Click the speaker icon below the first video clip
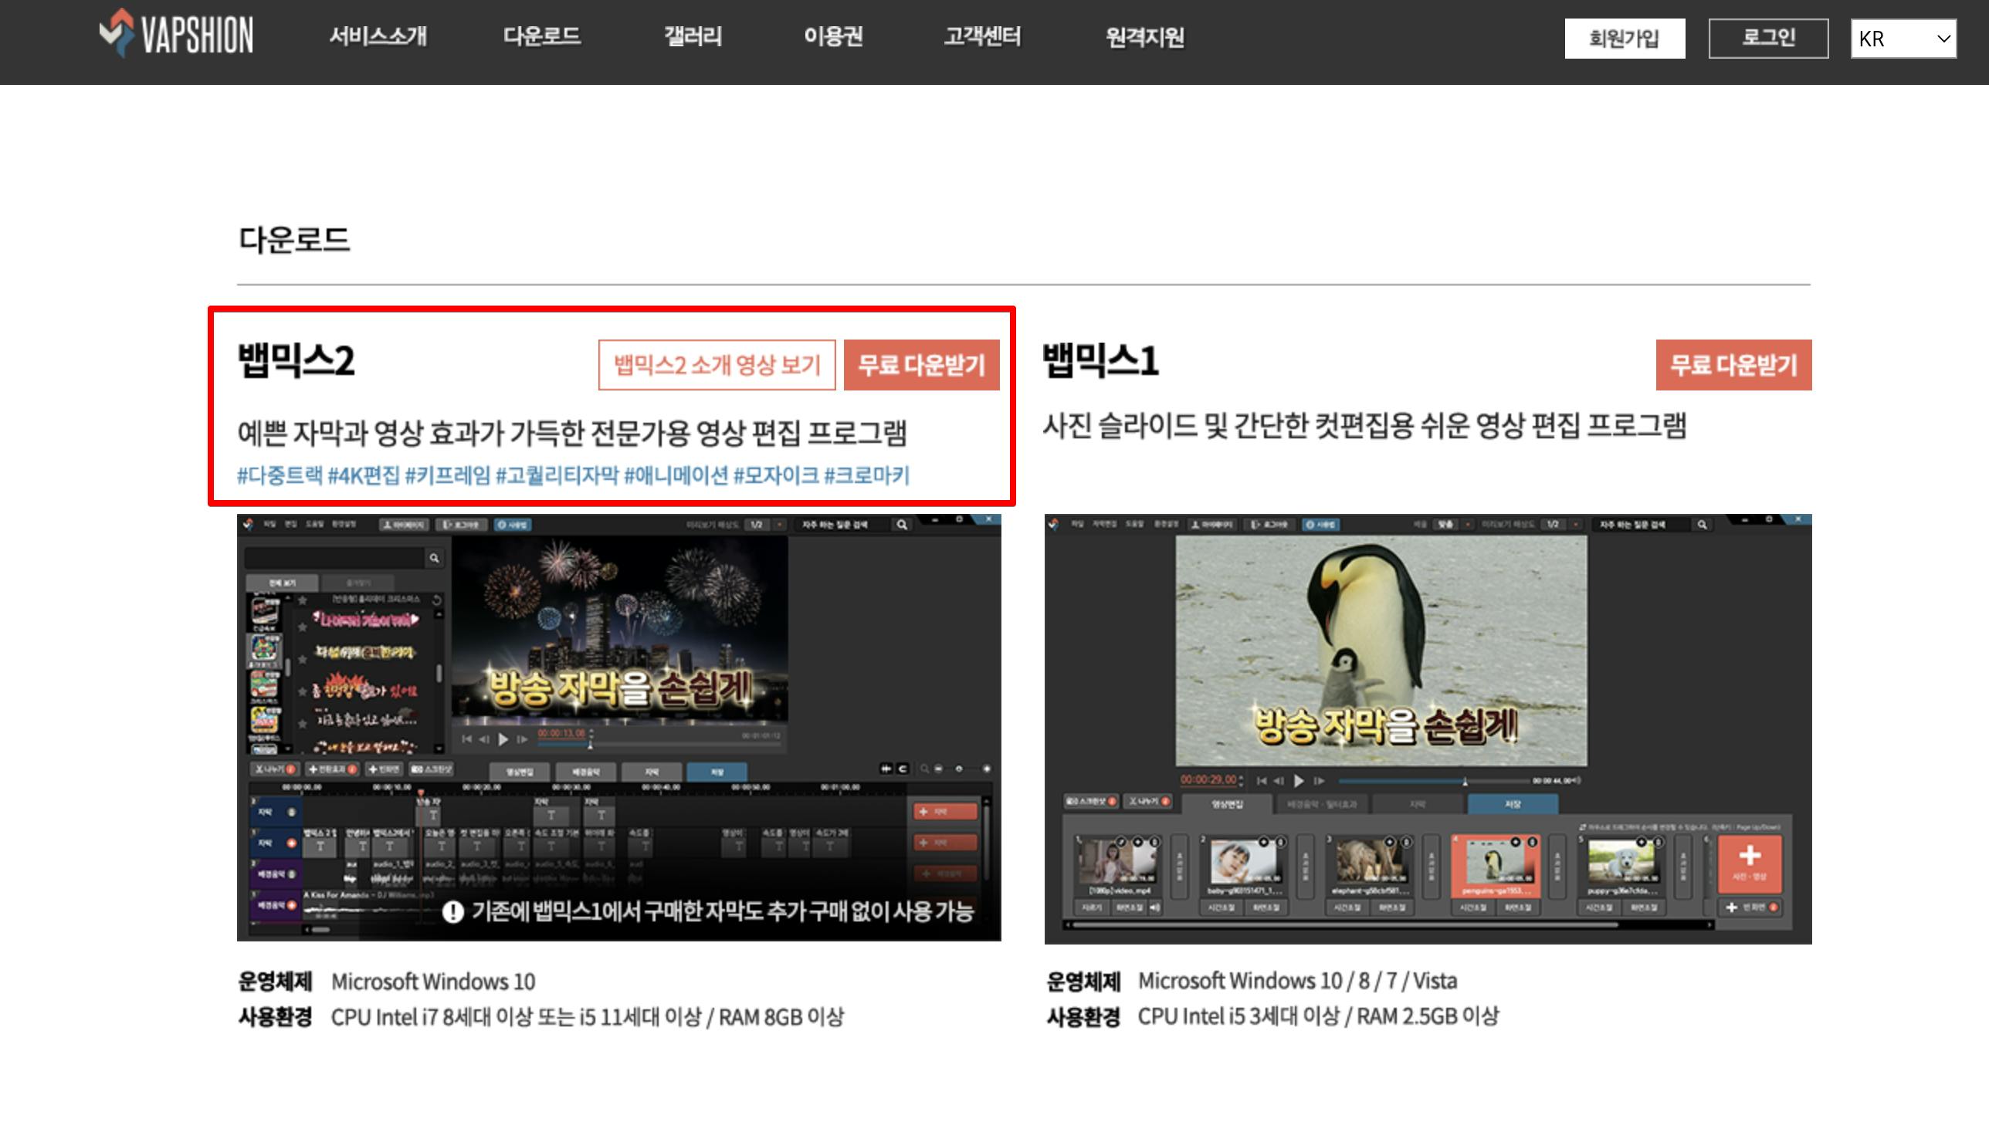The height and width of the screenshot is (1122, 1989). [x=1154, y=907]
